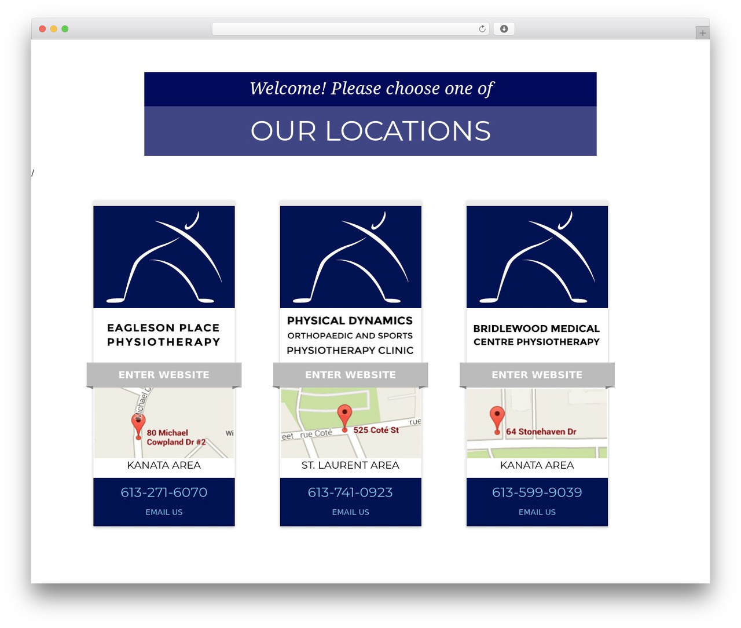This screenshot has height=628, width=741.
Task: Click Kanata Area under Bridlewood map
Action: 537,465
